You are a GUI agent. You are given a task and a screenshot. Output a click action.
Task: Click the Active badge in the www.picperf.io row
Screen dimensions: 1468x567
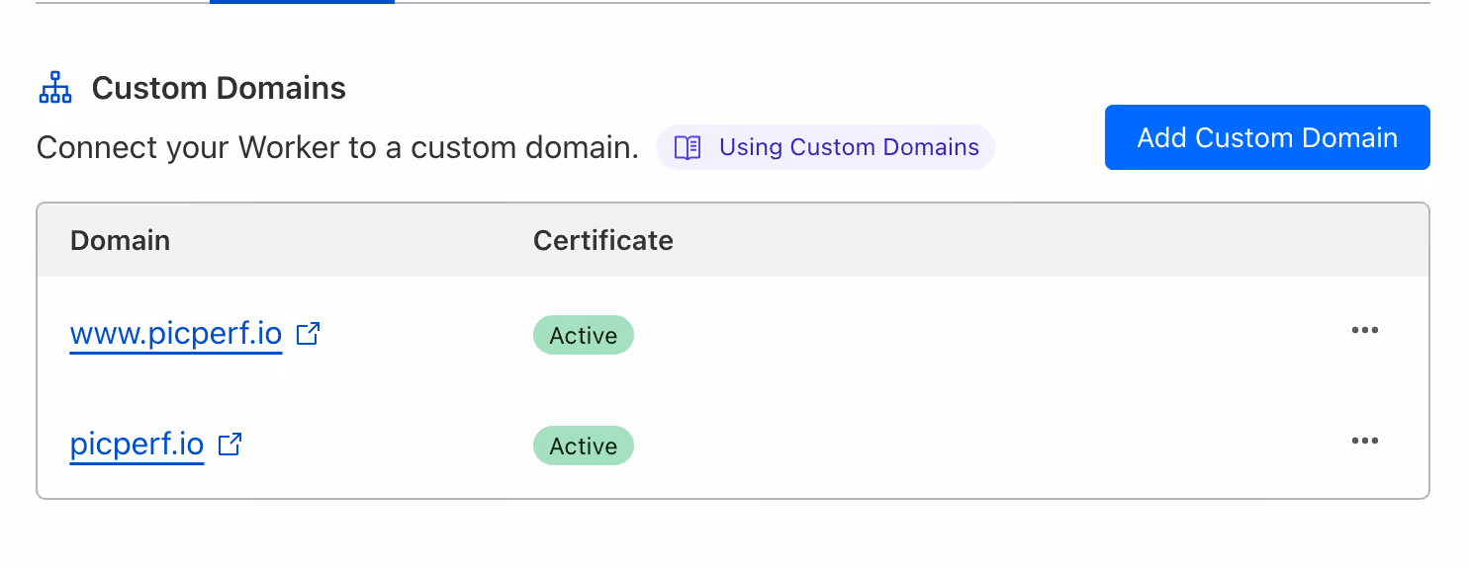pos(584,335)
